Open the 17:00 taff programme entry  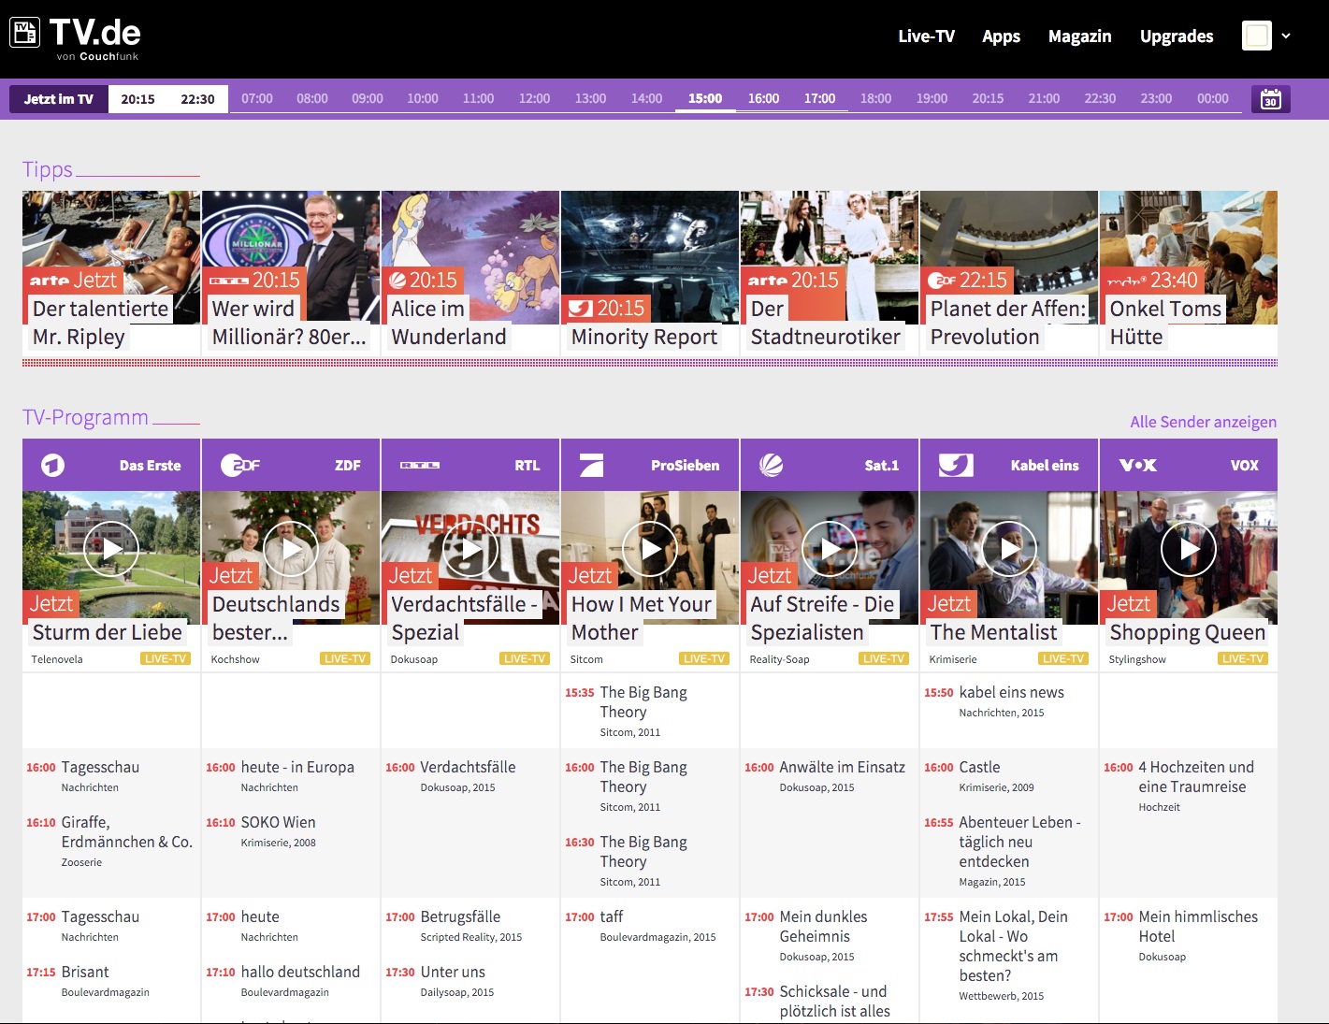(612, 917)
